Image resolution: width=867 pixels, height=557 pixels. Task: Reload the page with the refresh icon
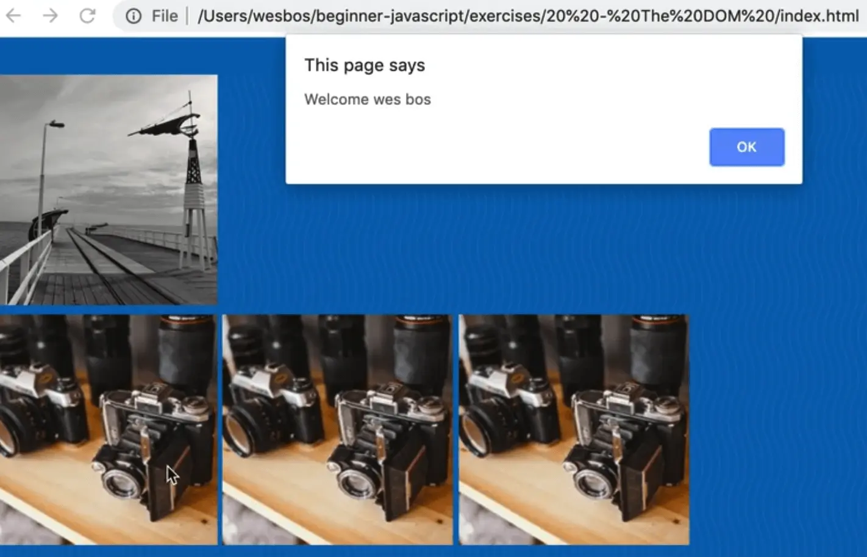pos(88,16)
